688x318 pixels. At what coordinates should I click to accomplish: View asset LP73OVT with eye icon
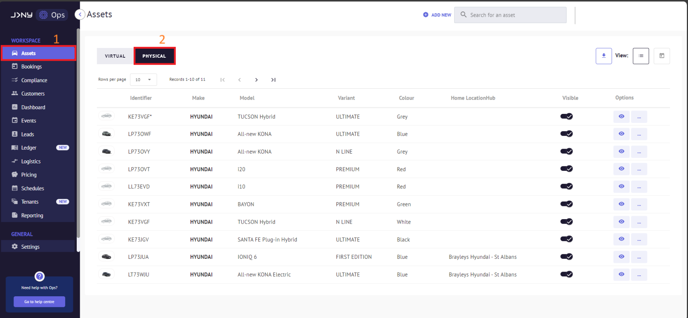click(x=621, y=169)
